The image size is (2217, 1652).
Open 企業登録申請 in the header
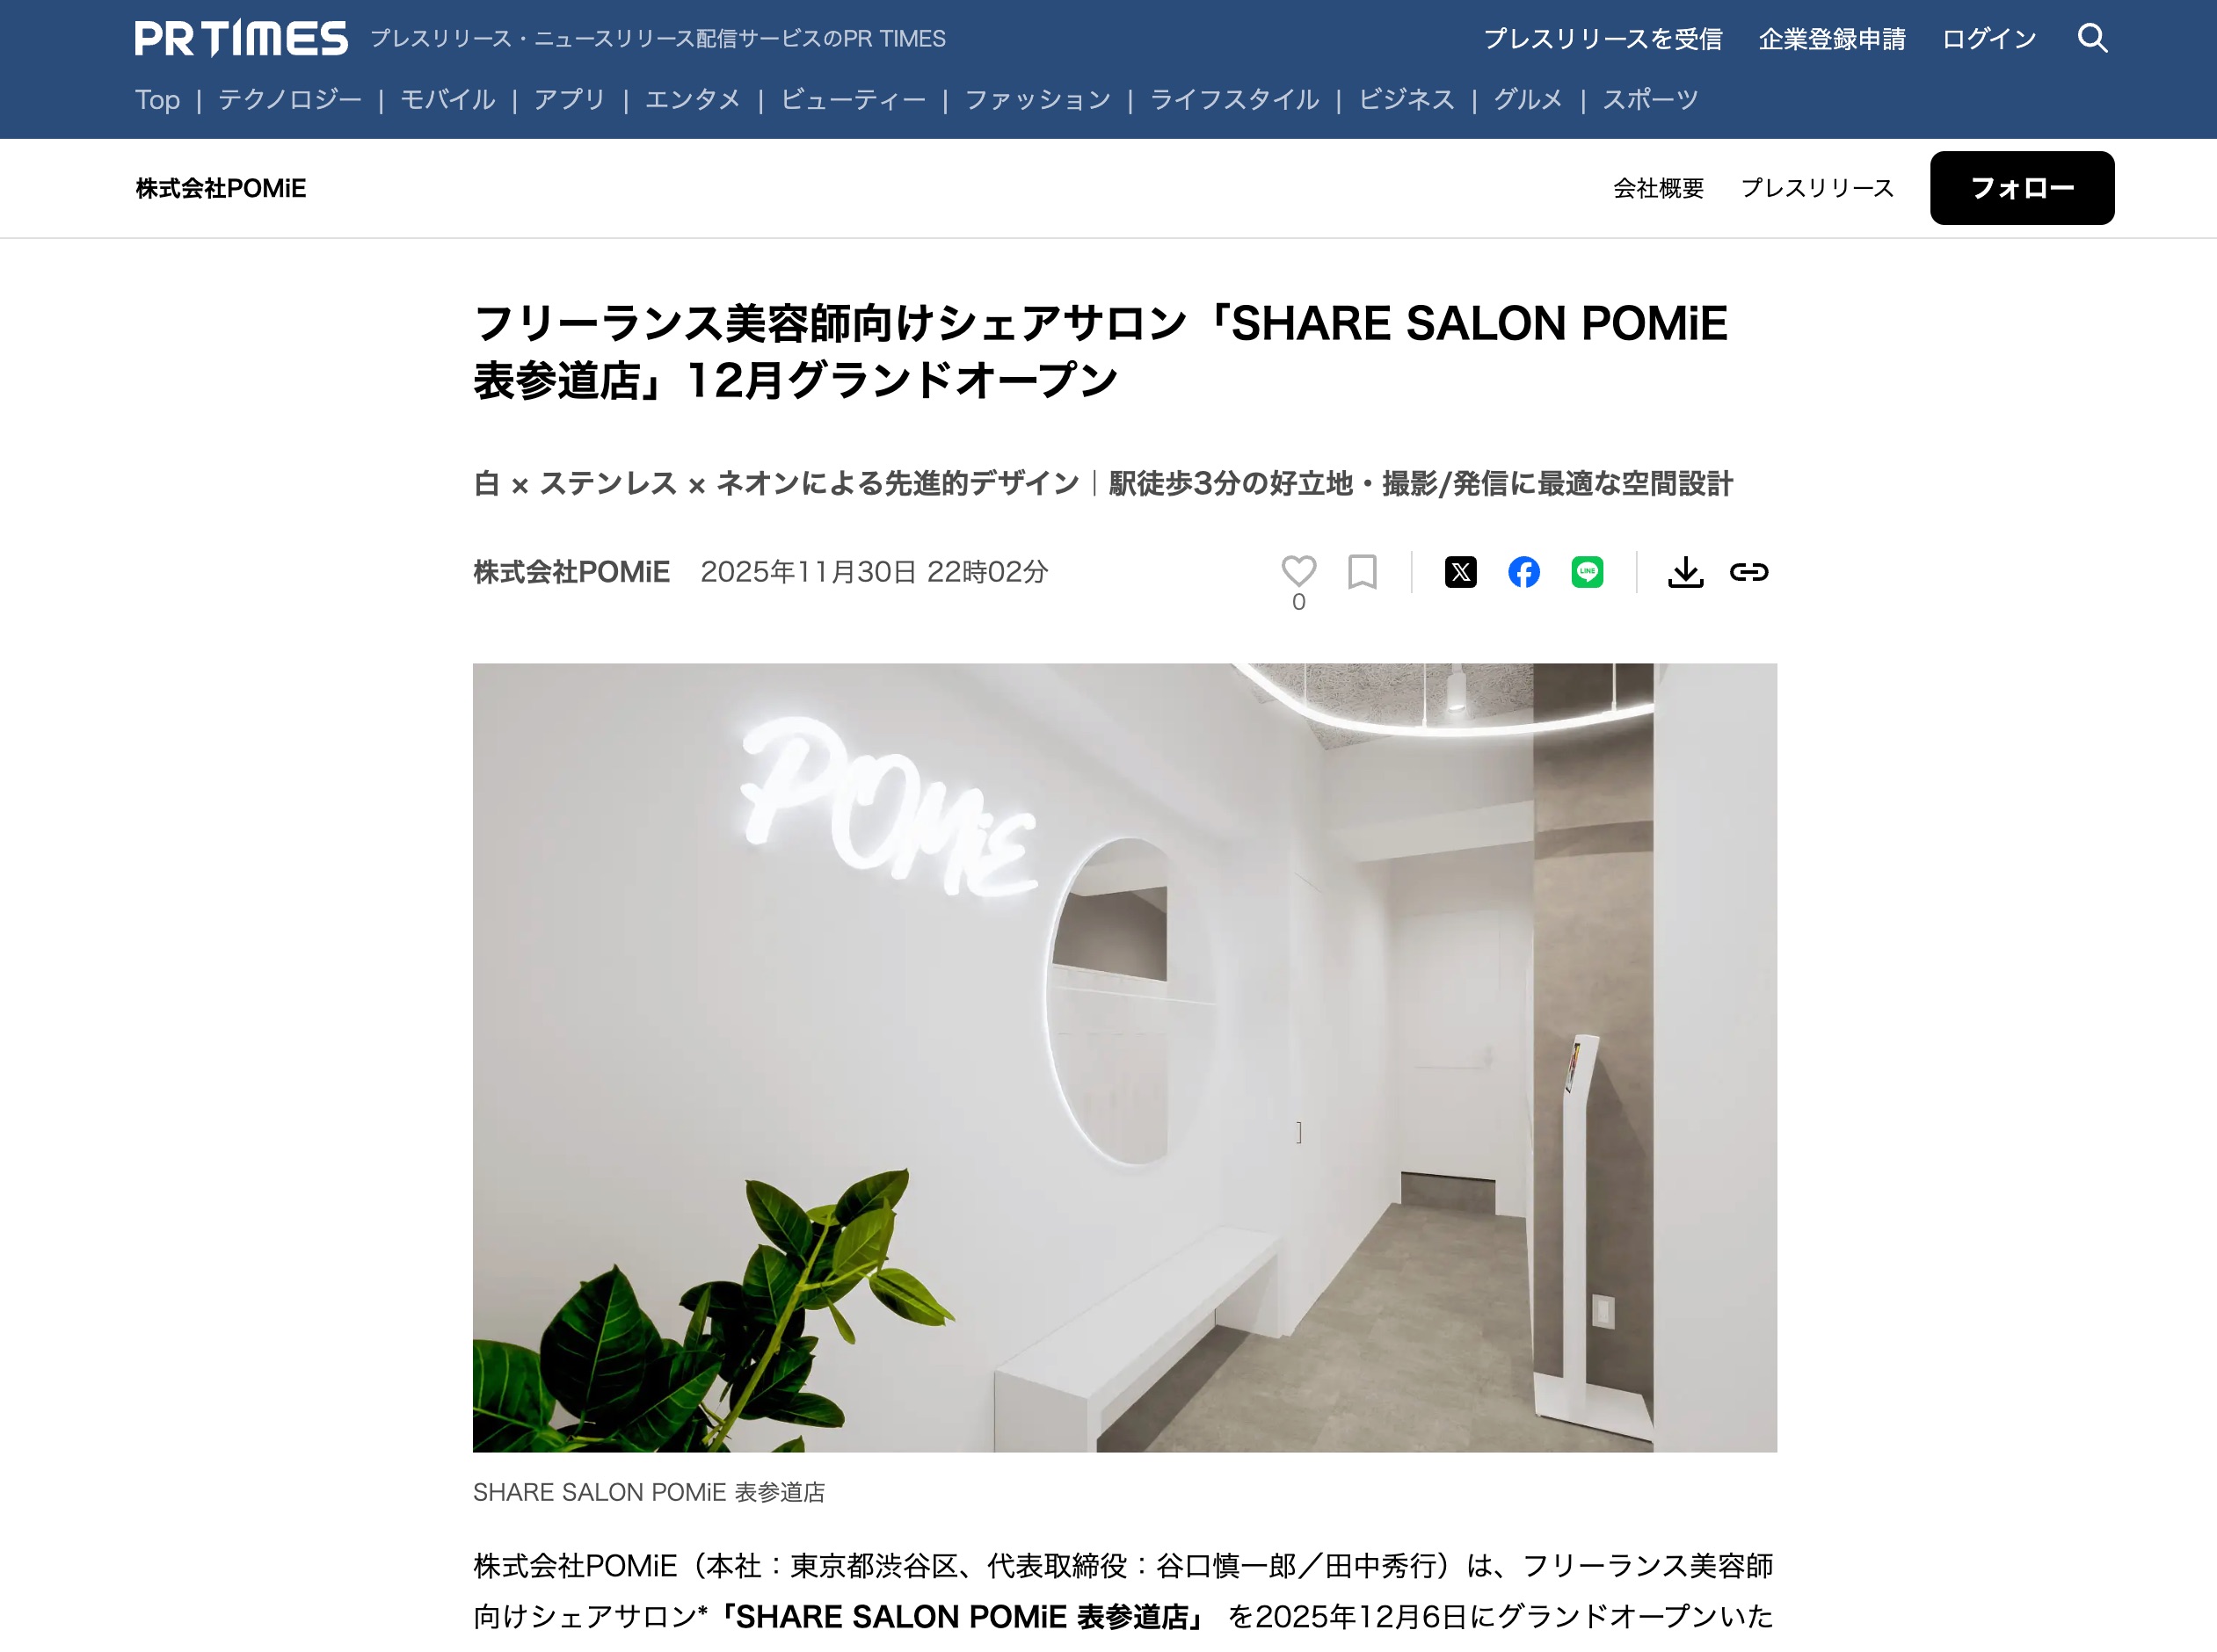1832,39
